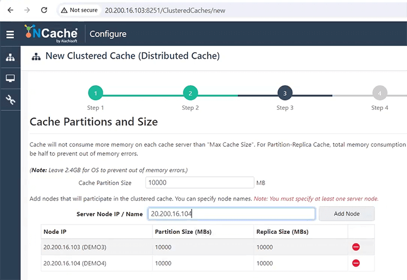Open the clustered caches sidebar icon
407x280 pixels.
click(10, 57)
